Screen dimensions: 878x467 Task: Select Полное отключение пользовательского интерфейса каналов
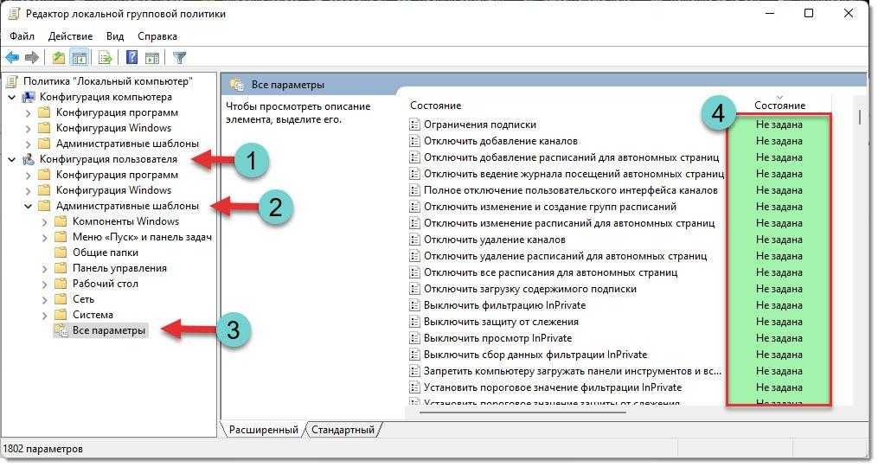[571, 190]
